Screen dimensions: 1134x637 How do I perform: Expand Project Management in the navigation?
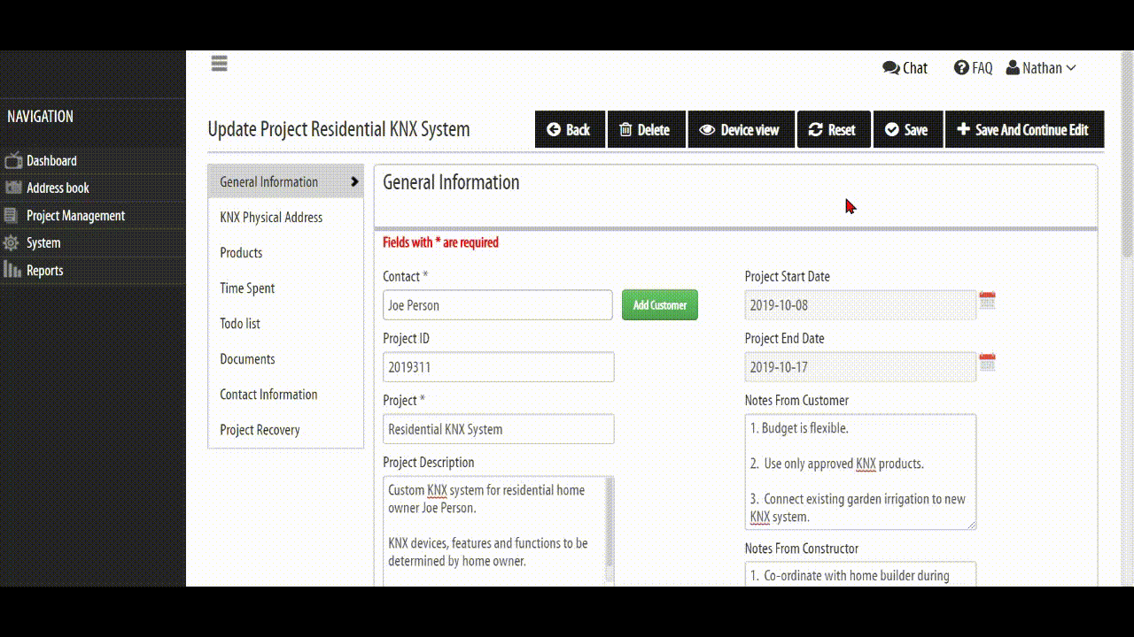point(75,216)
